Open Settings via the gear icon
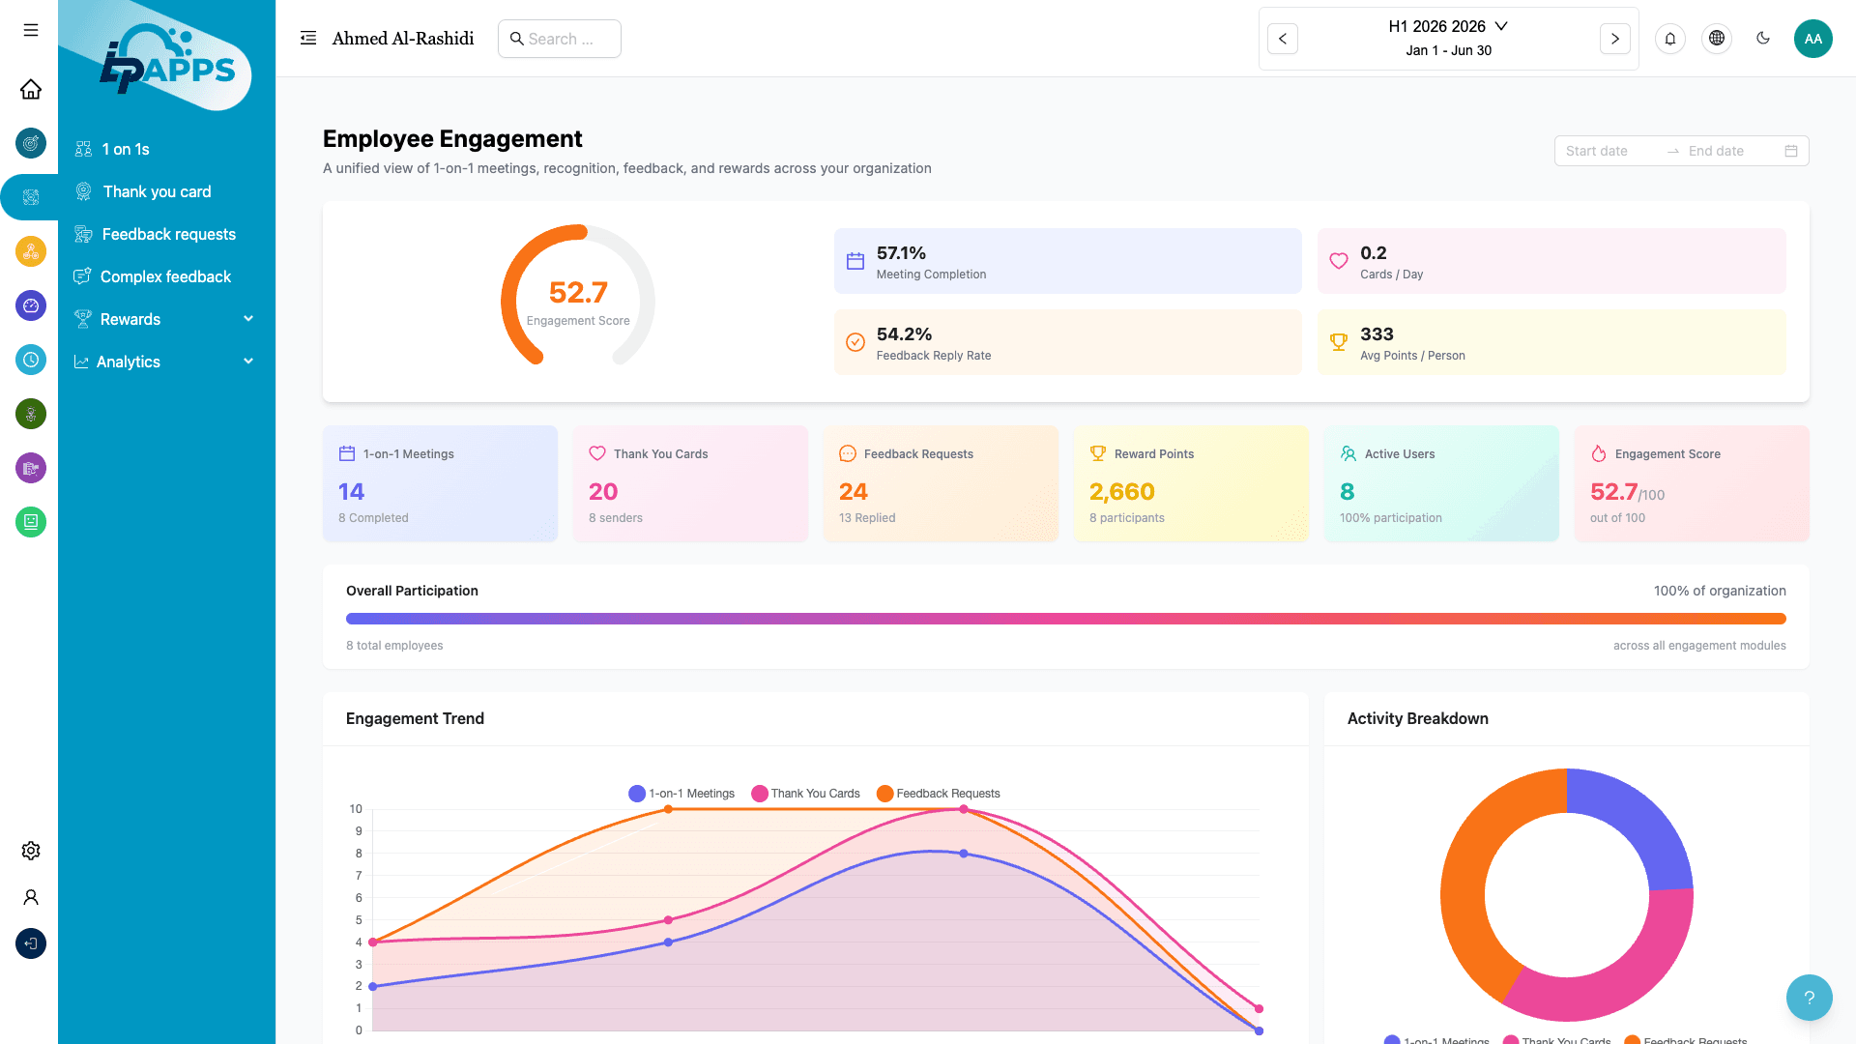The height and width of the screenshot is (1044, 1856). tap(30, 851)
